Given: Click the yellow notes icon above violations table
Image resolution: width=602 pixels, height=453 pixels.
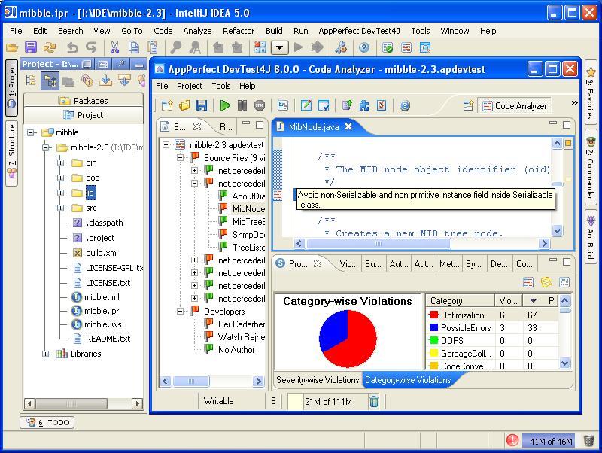Looking at the screenshot, I should (546, 282).
